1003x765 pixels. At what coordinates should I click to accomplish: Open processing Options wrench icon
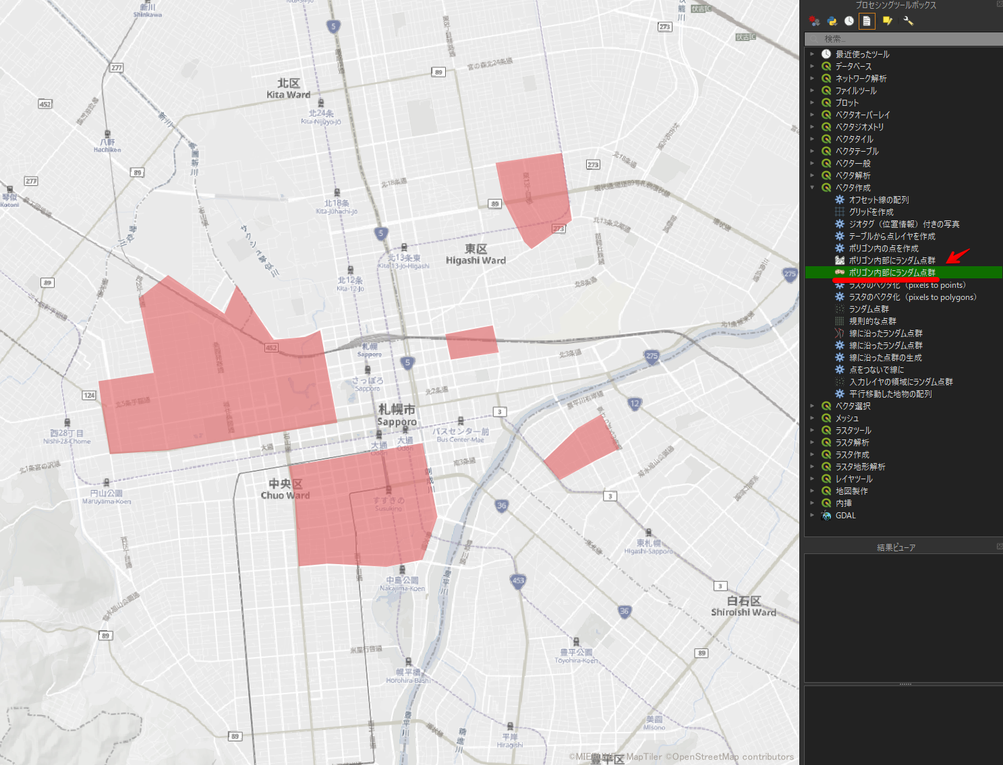tap(908, 21)
